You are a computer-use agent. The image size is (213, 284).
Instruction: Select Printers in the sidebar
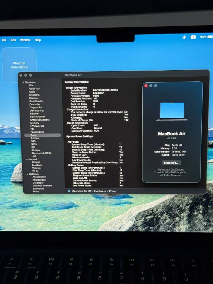tap(35, 138)
